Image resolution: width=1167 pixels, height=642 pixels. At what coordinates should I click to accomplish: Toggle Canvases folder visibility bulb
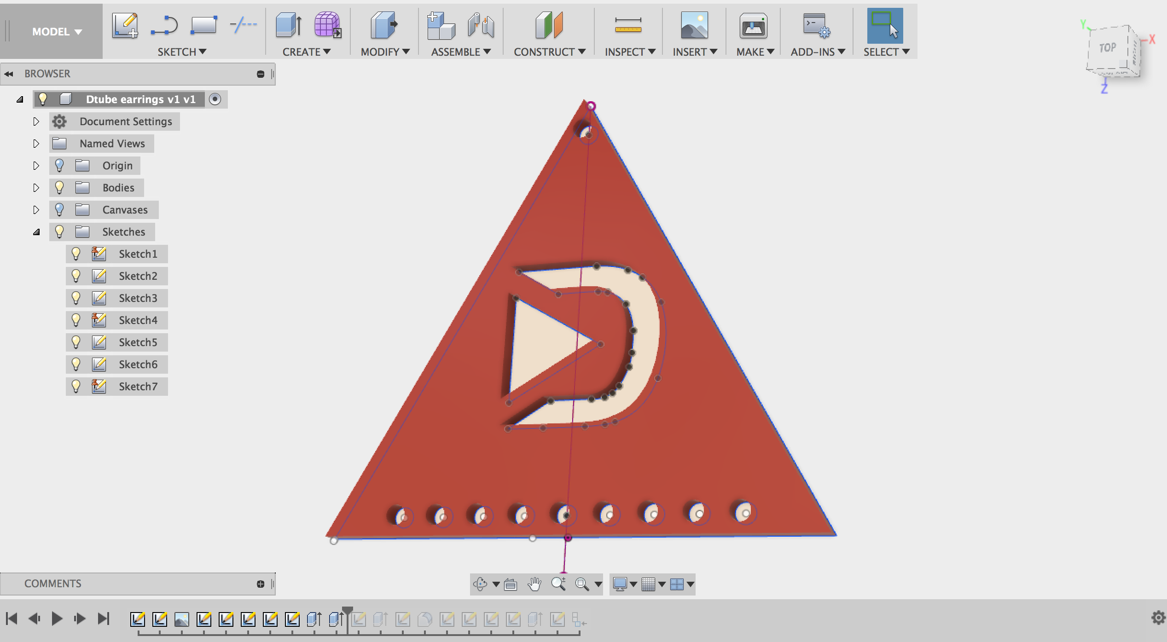pyautogui.click(x=59, y=209)
